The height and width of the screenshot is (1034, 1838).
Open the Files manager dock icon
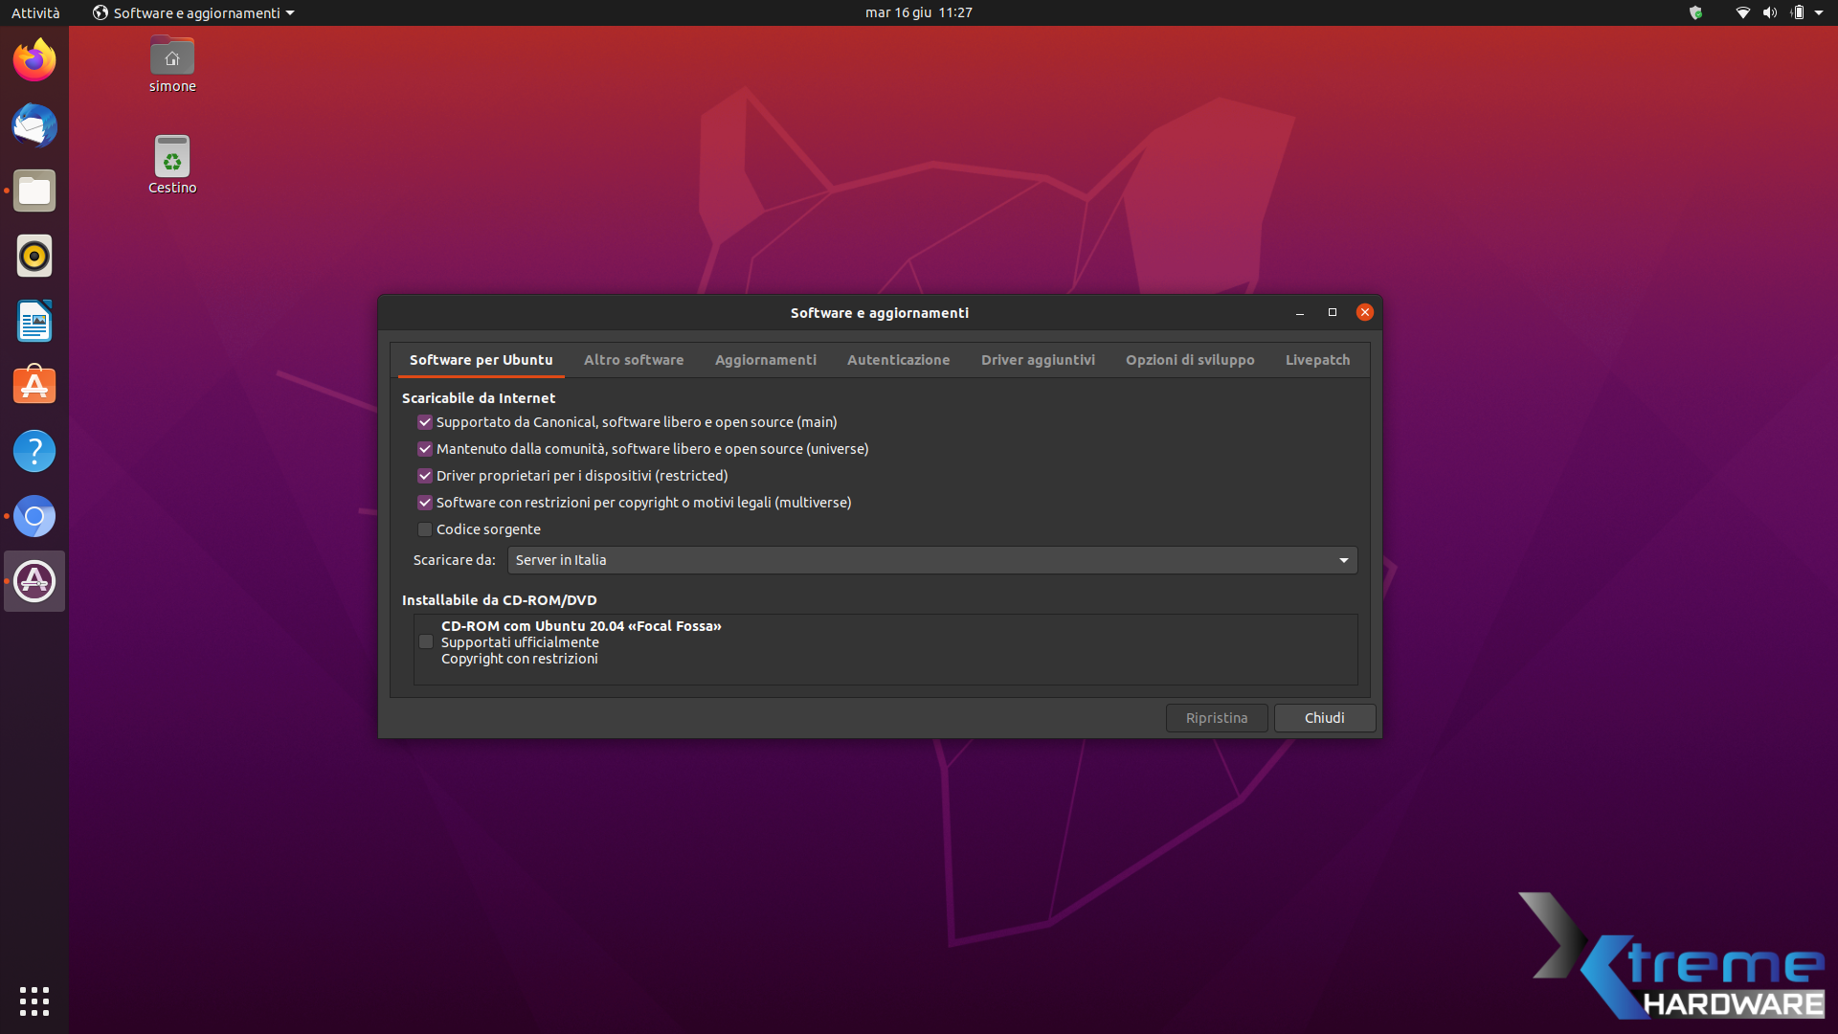click(34, 191)
